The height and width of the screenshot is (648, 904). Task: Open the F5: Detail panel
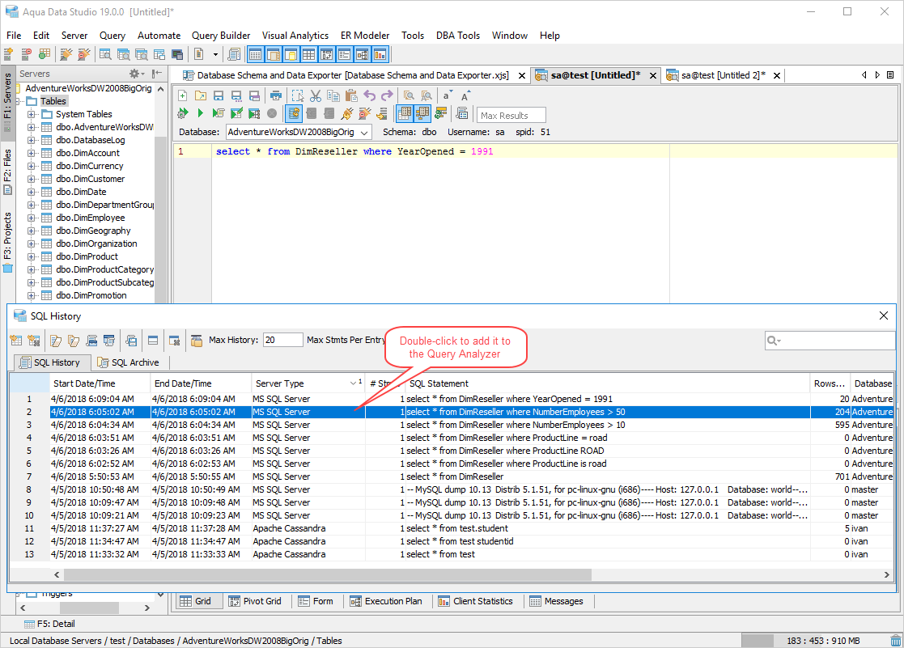tap(49, 624)
